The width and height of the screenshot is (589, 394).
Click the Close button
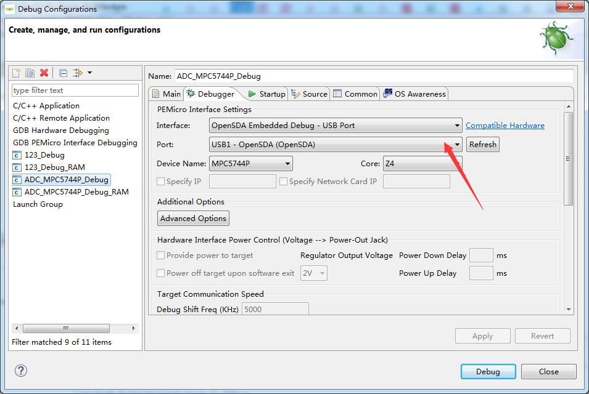pos(548,371)
